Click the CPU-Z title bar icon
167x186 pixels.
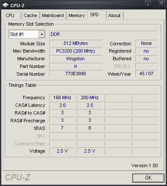coord(6,6)
